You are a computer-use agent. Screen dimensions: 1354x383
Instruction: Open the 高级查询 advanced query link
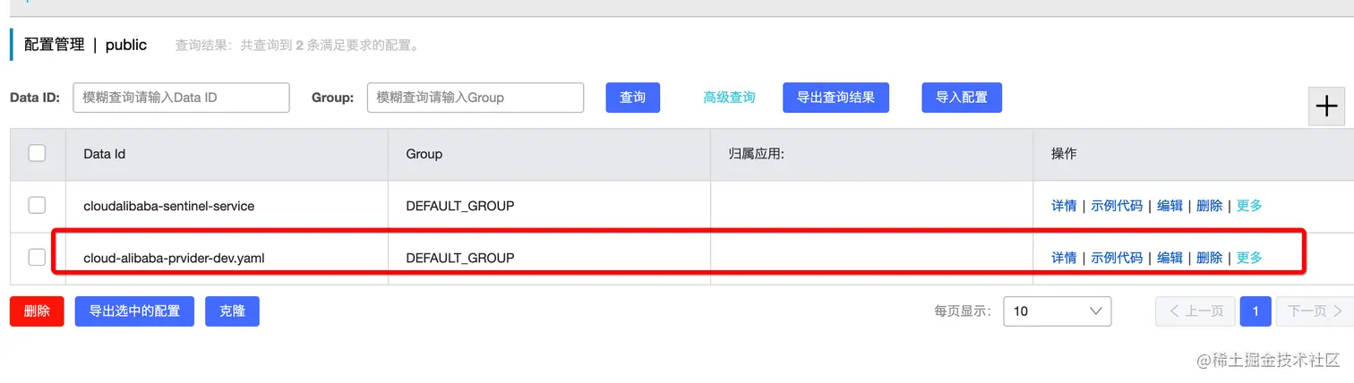point(729,98)
